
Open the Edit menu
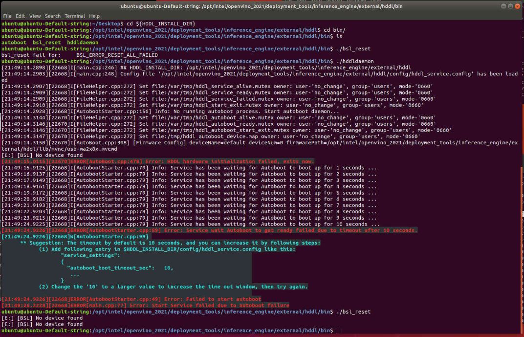(20, 16)
